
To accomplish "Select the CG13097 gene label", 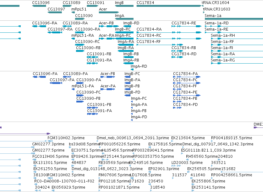I will (56, 9).
